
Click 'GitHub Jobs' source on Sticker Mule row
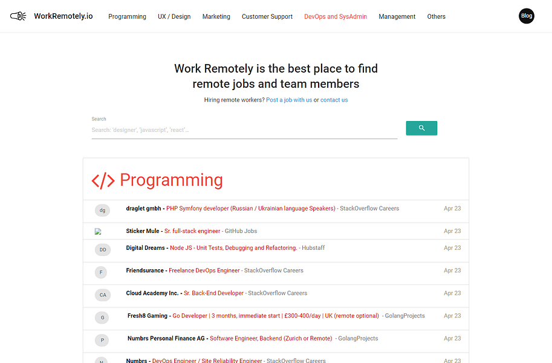[x=241, y=231]
